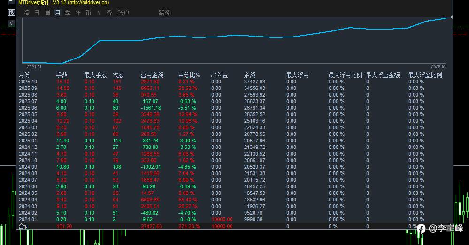Image resolution: width=469 pixels, height=245 pixels.
Task: Click the 2025.01 month cell
Action: click(x=28, y=141)
